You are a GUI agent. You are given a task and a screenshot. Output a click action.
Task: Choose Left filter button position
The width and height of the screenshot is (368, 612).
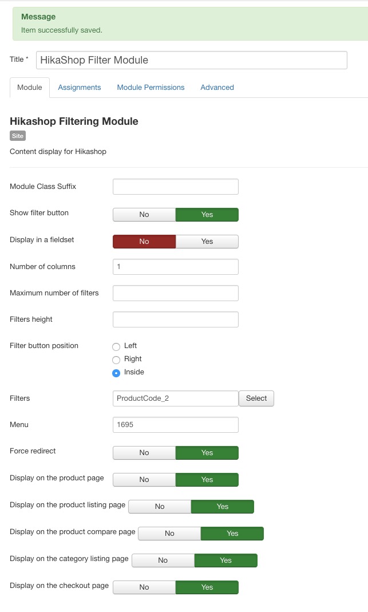coord(116,346)
